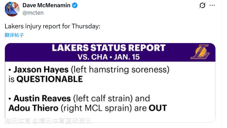Click the bold word OUT in the report
The width and height of the screenshot is (227, 128).
point(158,108)
